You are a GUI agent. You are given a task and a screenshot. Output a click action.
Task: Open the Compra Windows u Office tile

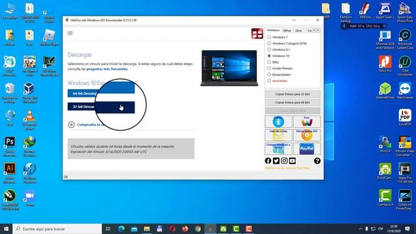click(278, 149)
